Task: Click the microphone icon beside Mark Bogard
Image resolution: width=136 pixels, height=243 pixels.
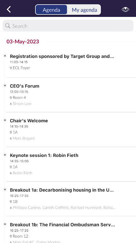Action: pyautogui.click(x=11, y=139)
